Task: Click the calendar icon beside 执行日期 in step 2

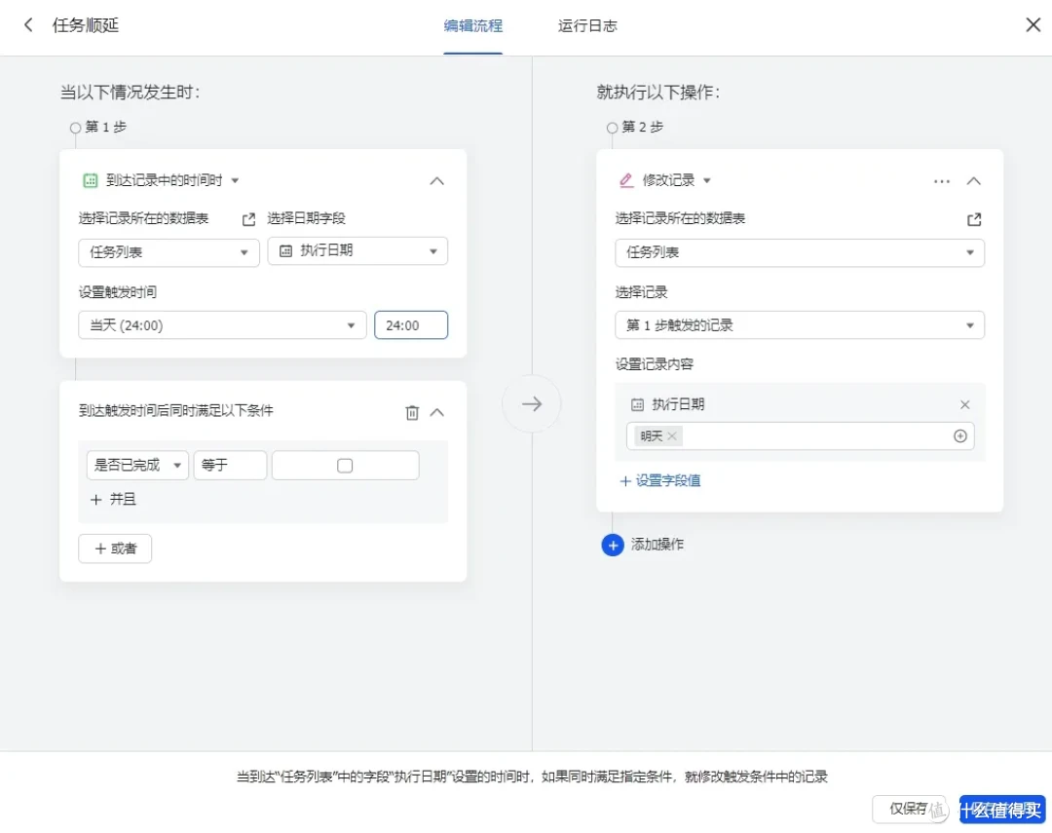Action: pos(637,404)
